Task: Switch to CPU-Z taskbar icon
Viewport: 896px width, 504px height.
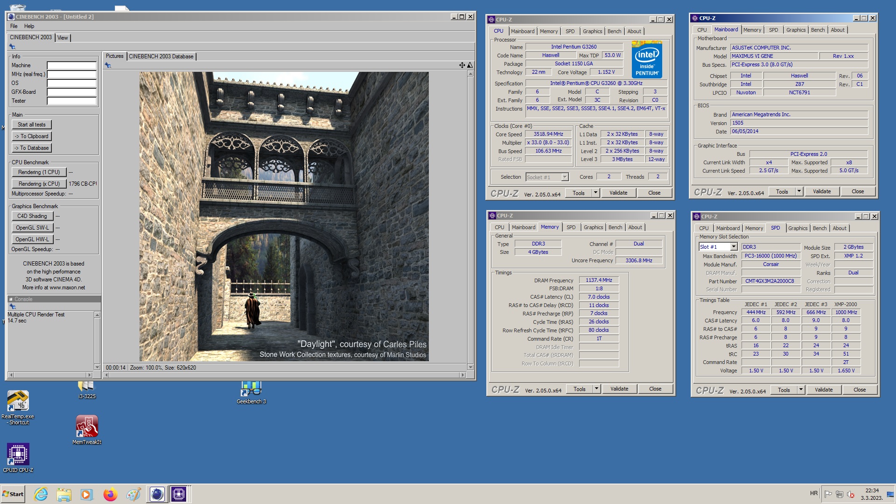Action: point(179,494)
